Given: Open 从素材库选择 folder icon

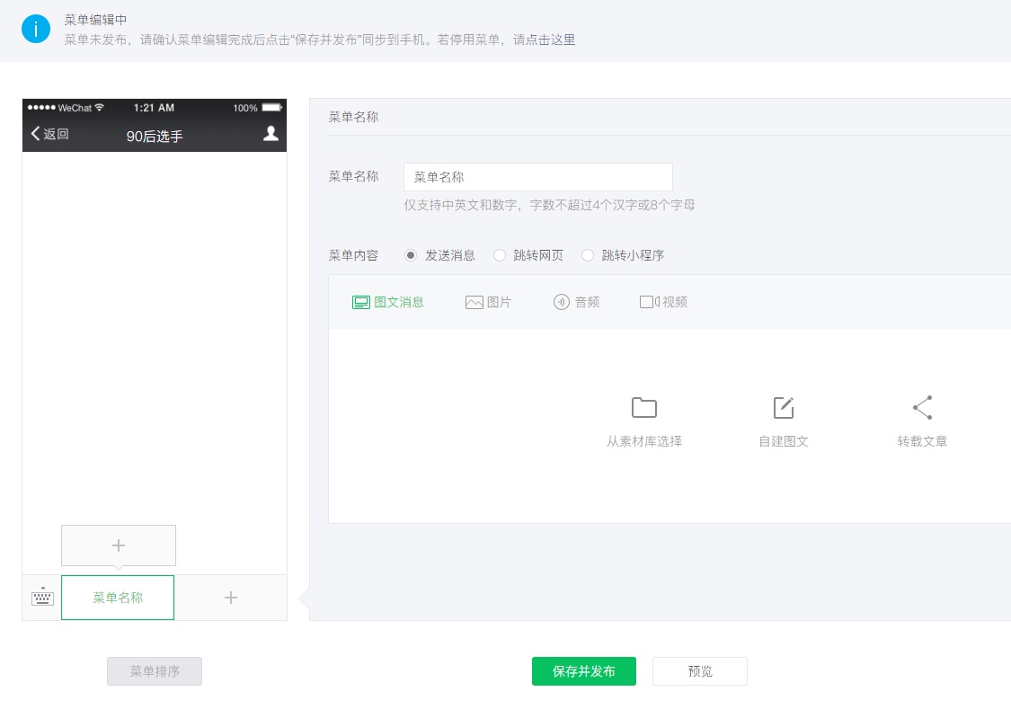Looking at the screenshot, I should [643, 407].
